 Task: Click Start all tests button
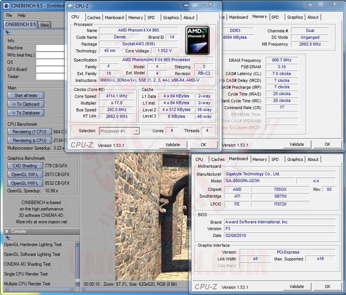[26, 96]
